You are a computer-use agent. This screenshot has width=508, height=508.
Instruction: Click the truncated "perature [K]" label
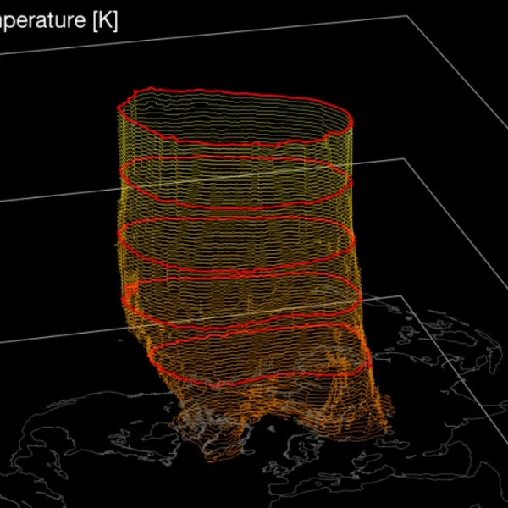click(x=58, y=21)
